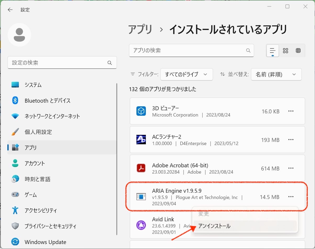Click the 個人用設定 paintbrush icon
Viewport: 315px width, 249px height.
pos(15,132)
